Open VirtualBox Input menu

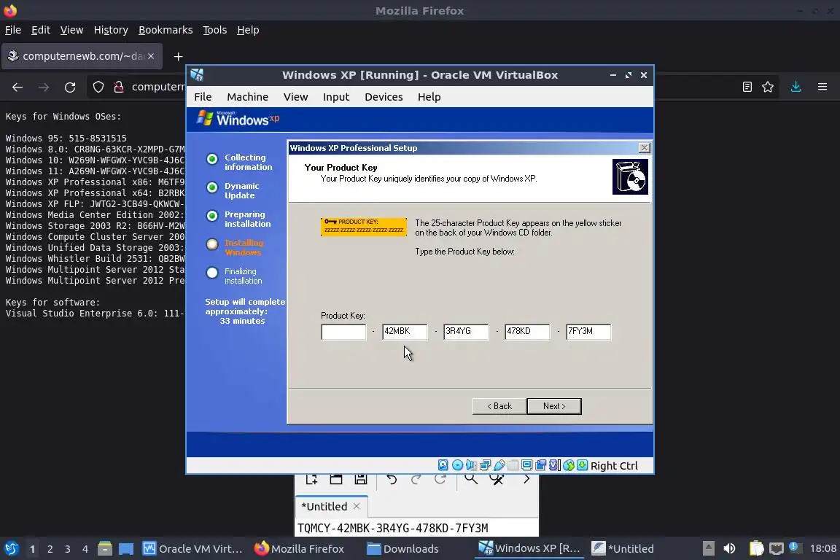click(x=336, y=97)
